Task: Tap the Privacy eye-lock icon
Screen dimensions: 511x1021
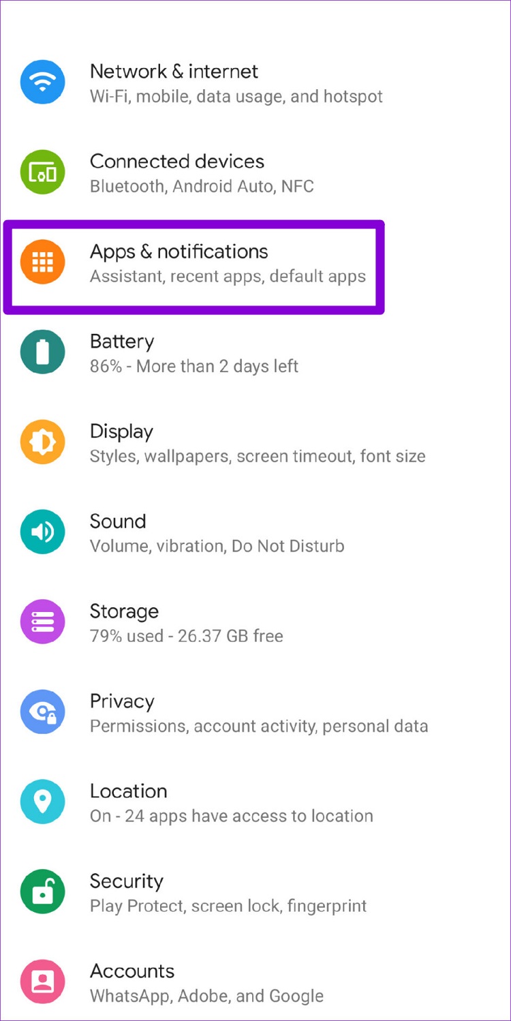Action: click(x=43, y=712)
